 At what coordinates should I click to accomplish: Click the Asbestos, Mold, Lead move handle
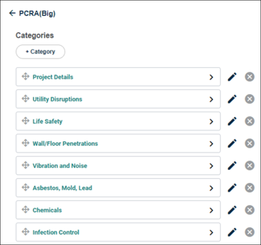(26, 187)
